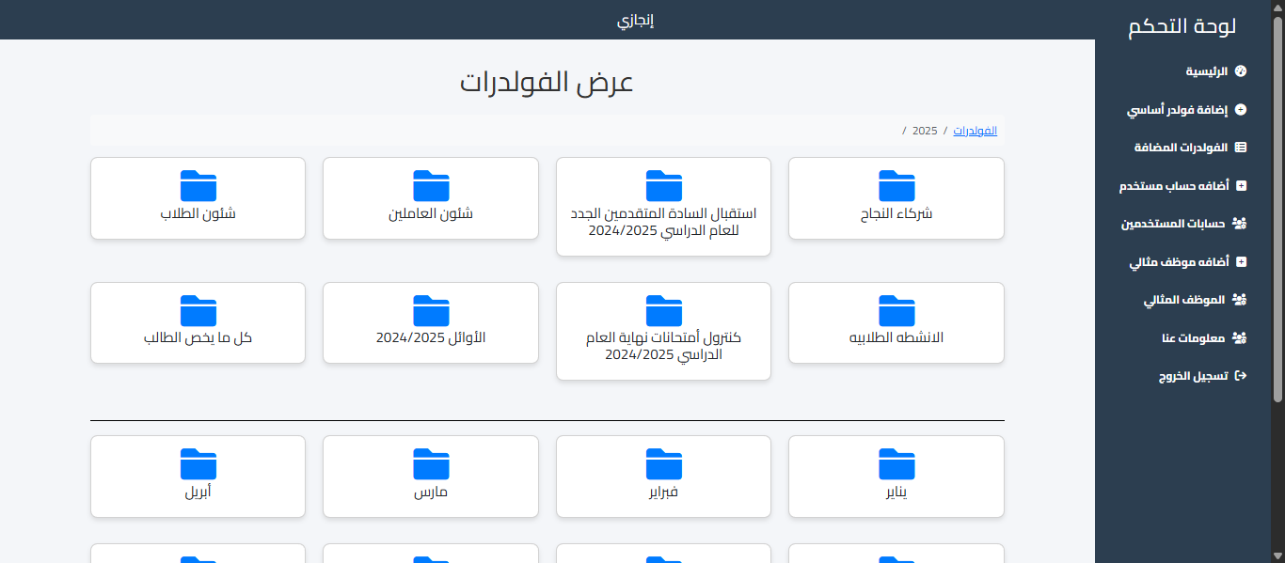Click the blue folder icon on شركاء النجاح card

click(896, 185)
